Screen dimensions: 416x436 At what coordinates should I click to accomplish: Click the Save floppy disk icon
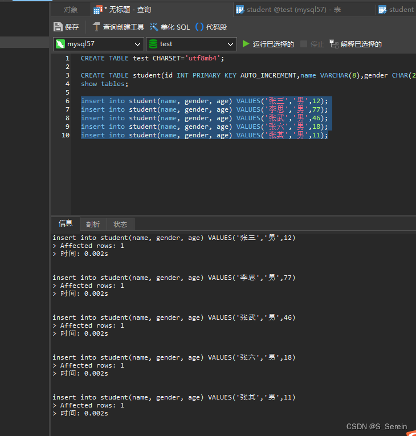(58, 27)
